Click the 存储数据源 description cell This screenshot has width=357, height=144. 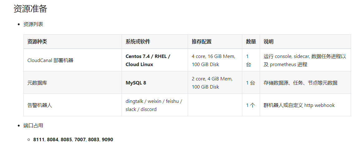tap(300, 83)
